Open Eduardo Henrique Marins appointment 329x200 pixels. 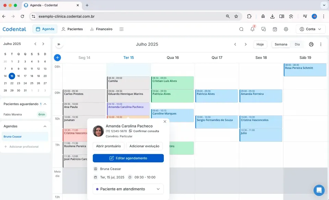129,96
